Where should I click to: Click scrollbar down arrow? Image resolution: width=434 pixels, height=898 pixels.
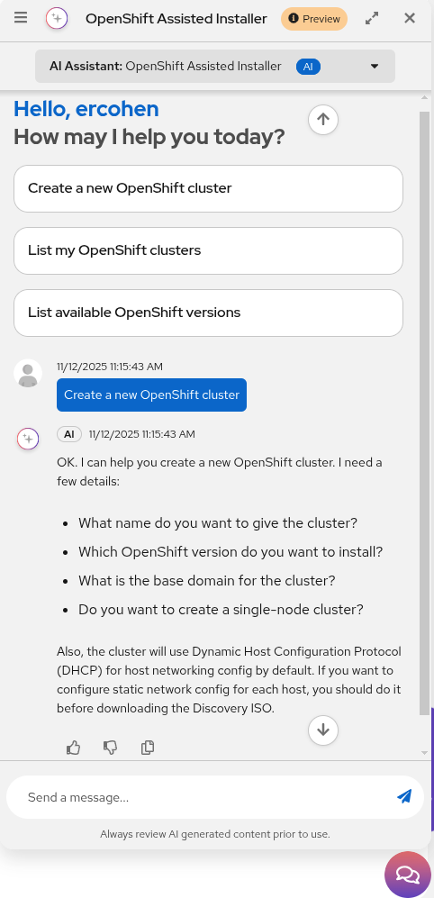pyautogui.click(x=424, y=752)
